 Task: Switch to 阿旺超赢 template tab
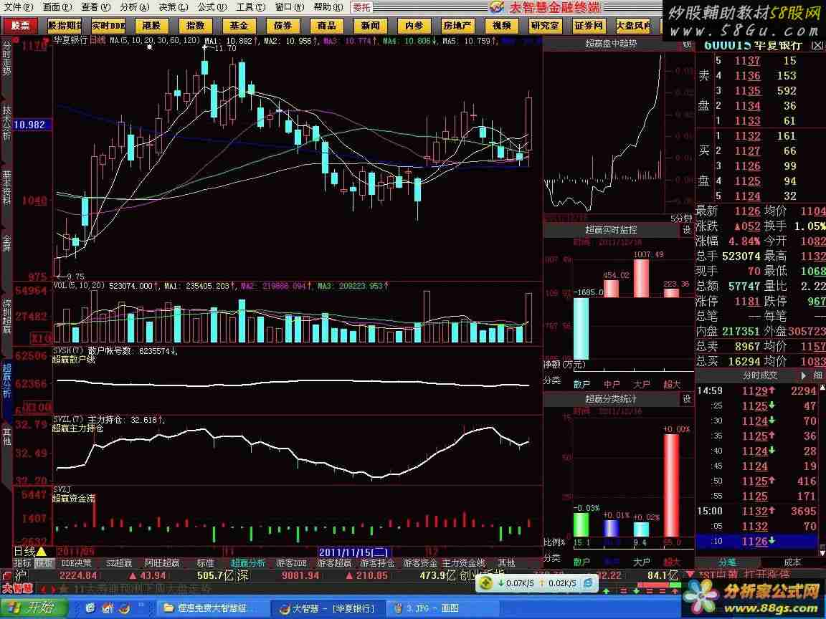click(x=162, y=562)
